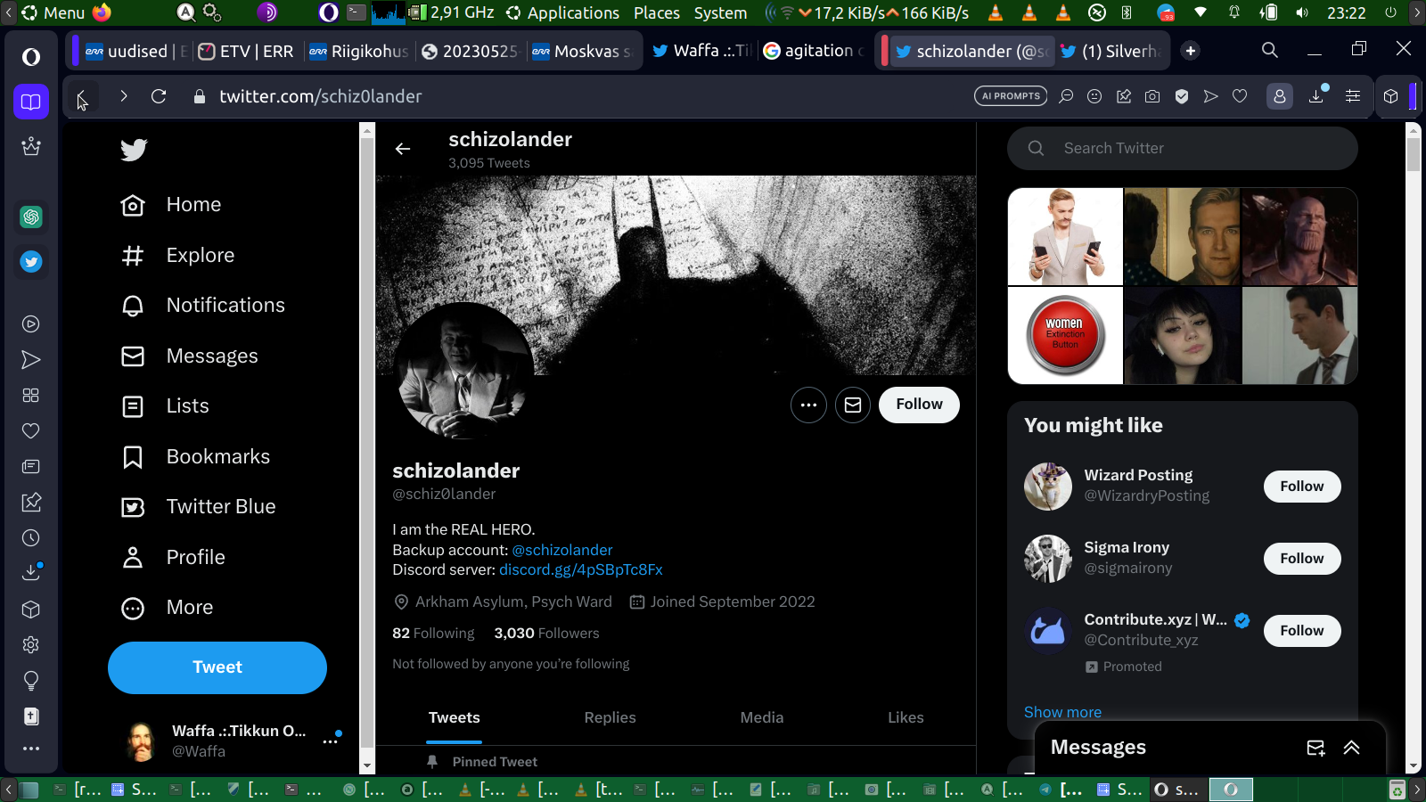1426x802 pixels.
Task: Open the Opera sidebar heart bookmarks icon
Action: coord(31,431)
